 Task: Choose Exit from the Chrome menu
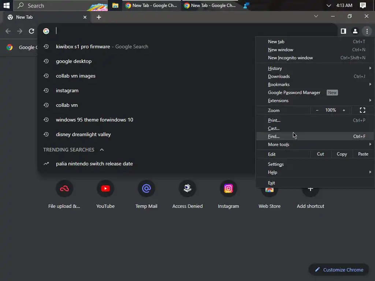click(x=315, y=183)
